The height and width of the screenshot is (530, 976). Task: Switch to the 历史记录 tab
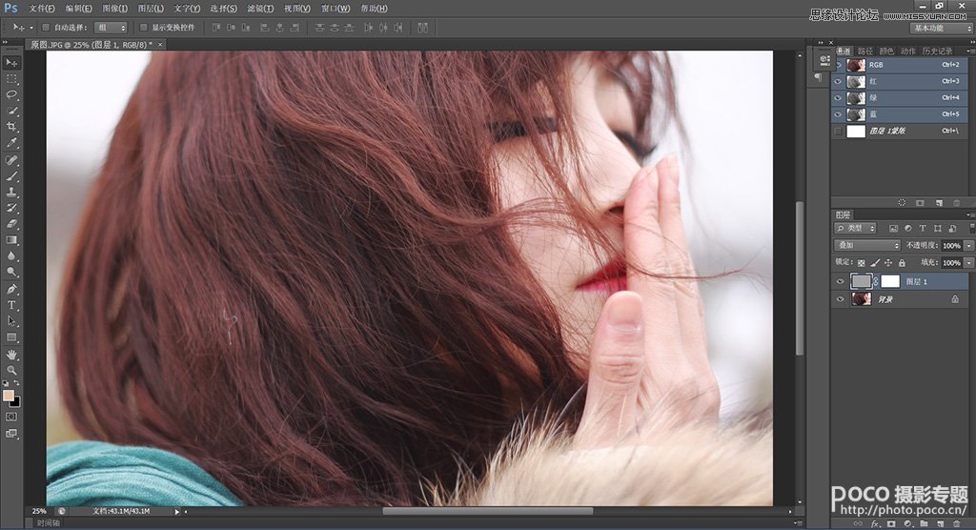(938, 51)
